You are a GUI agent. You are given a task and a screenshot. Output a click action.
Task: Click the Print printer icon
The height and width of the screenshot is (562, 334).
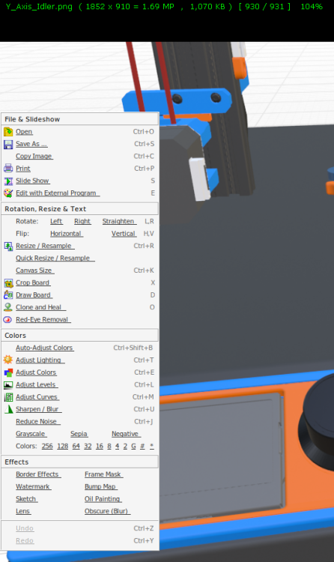point(8,169)
